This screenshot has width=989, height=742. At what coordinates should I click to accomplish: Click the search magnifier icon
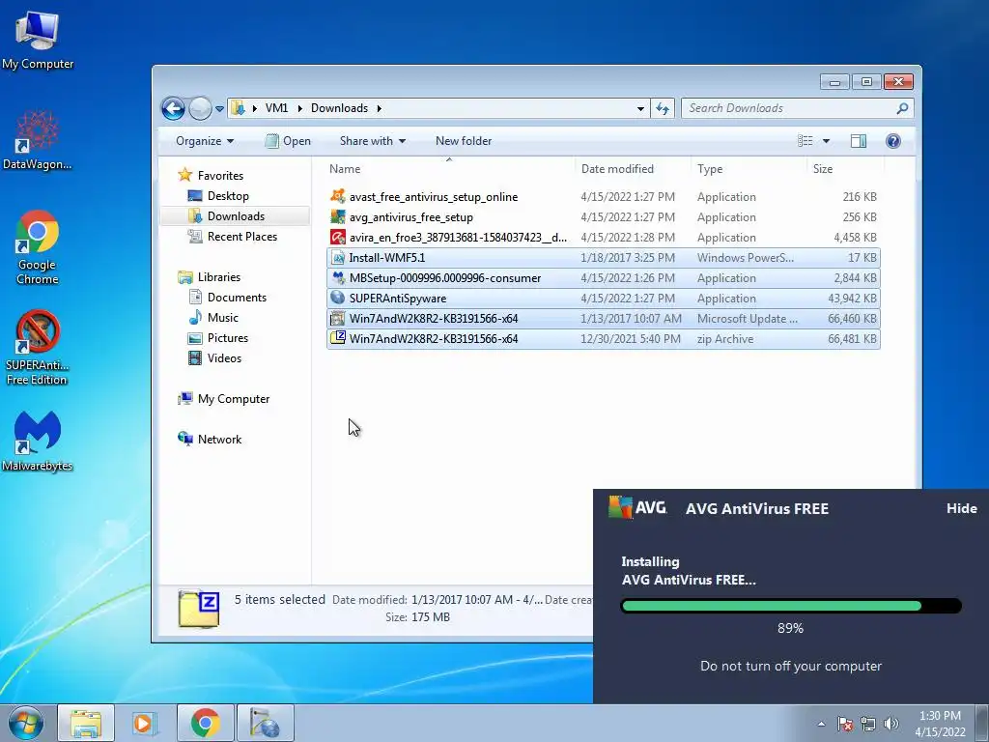click(x=903, y=108)
